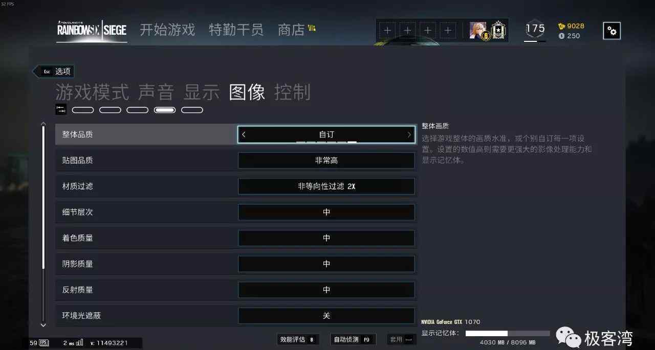Change the 阴影质量 option value
This screenshot has height=350, width=655.
[326, 264]
